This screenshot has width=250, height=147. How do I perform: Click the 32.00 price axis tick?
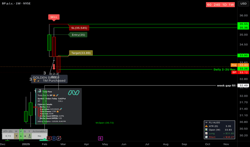[x=244, y=96]
